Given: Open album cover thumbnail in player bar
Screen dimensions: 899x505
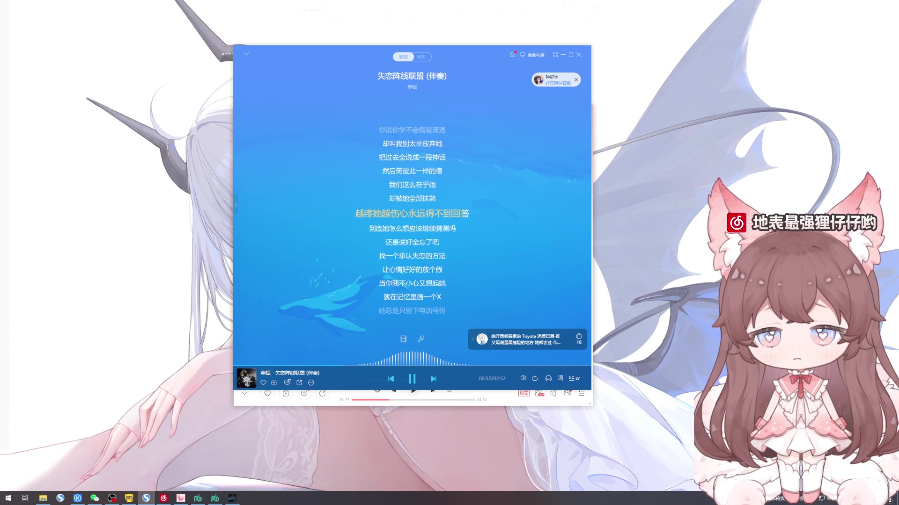Looking at the screenshot, I should tap(246, 378).
